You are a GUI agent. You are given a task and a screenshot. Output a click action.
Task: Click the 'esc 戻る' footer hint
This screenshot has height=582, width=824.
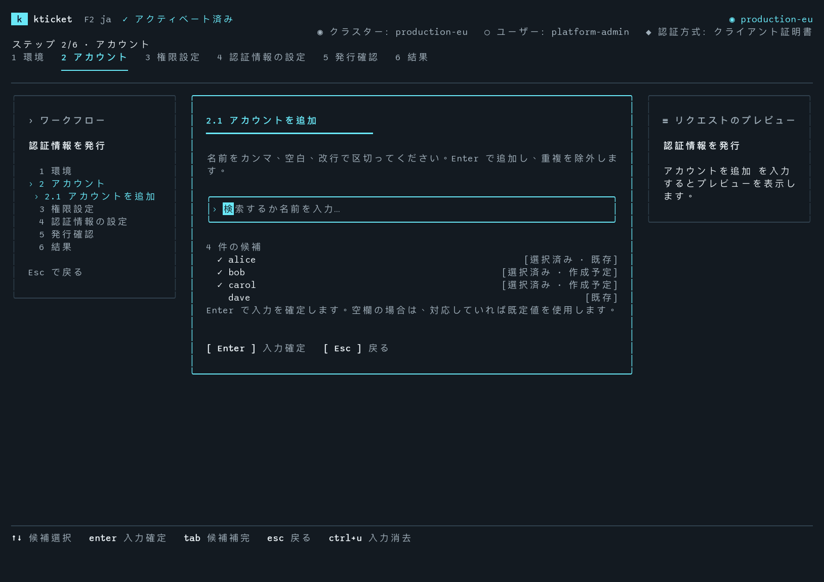point(290,538)
